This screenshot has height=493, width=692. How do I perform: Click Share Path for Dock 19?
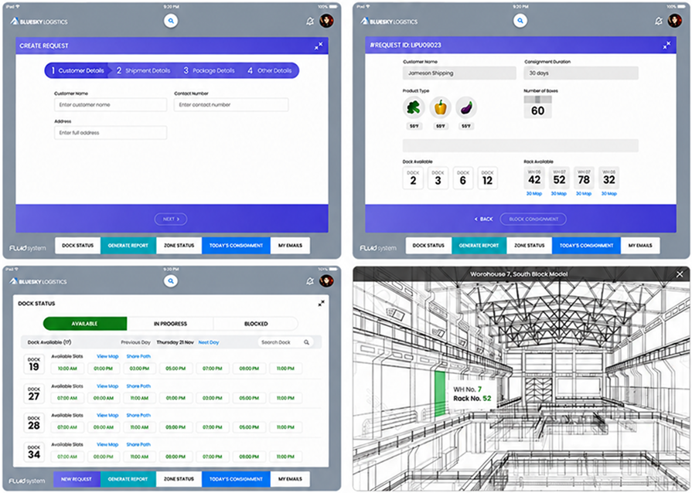[138, 356]
